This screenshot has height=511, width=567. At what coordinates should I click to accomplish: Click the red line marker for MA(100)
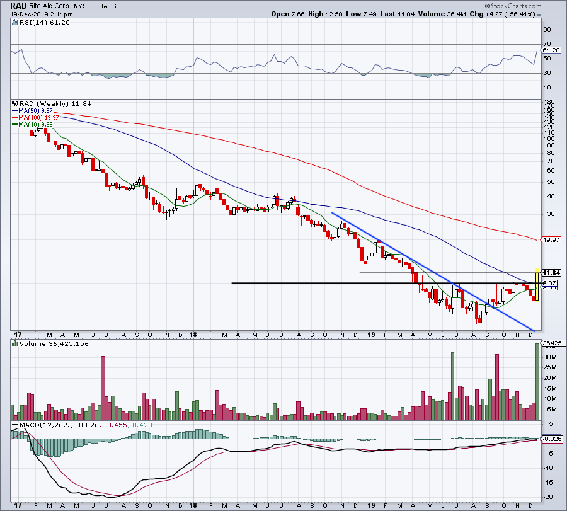point(15,118)
